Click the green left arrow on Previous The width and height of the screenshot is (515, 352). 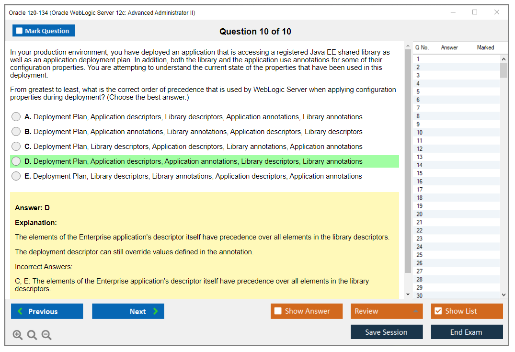point(20,311)
